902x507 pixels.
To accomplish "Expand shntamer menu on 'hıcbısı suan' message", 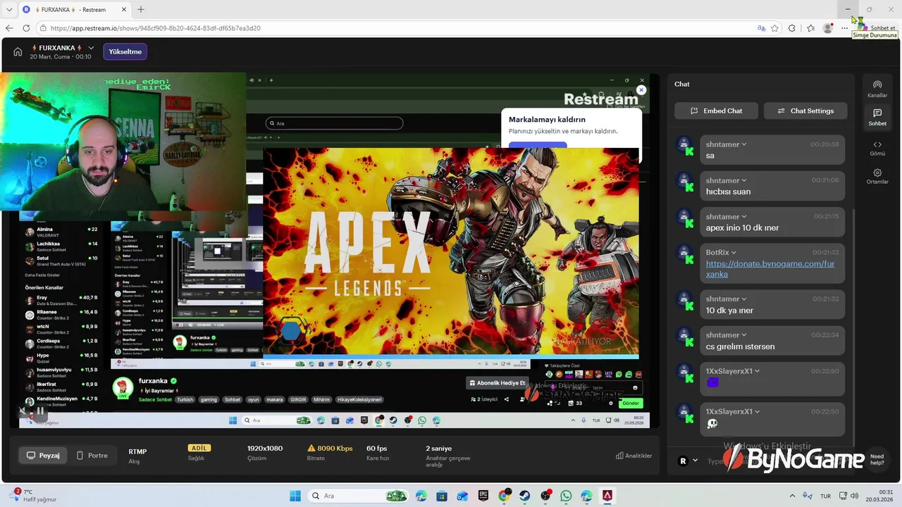I will [x=744, y=180].
